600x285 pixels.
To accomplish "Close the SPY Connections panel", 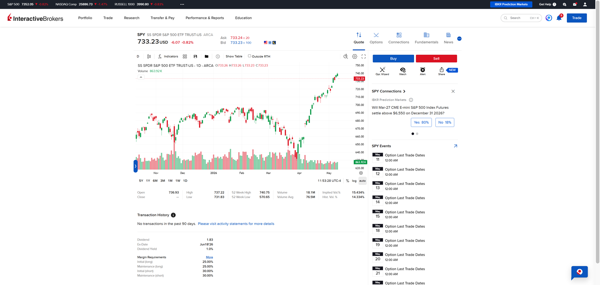I will 453,91.
